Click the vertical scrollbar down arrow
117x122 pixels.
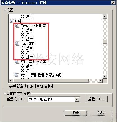click(x=105, y=76)
